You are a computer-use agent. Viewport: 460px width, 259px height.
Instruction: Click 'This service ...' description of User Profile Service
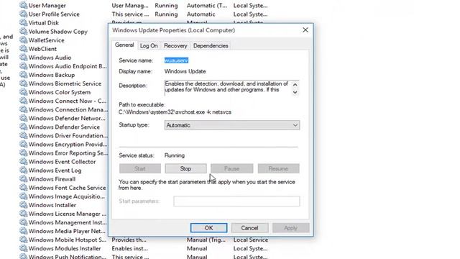(x=130, y=14)
